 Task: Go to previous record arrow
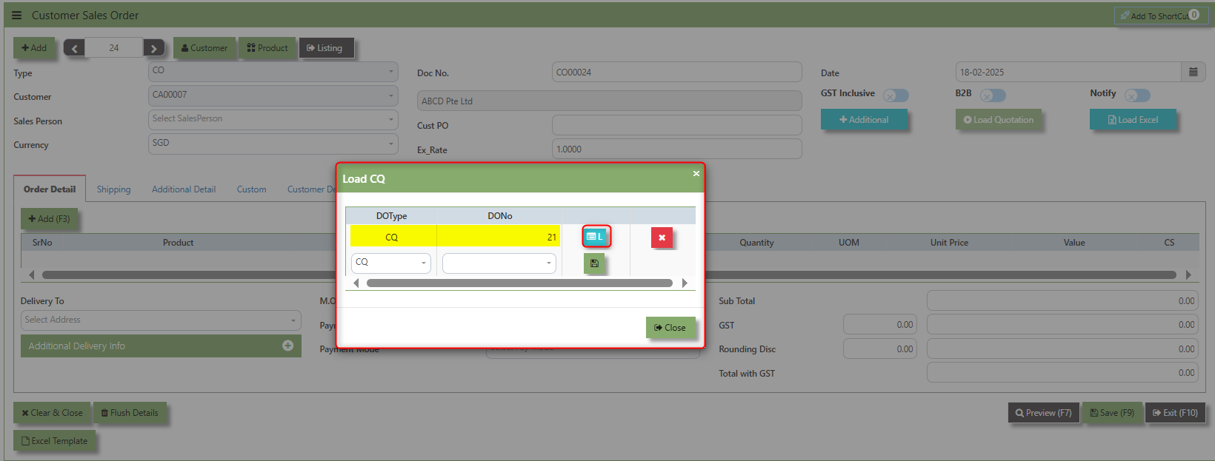tap(74, 48)
